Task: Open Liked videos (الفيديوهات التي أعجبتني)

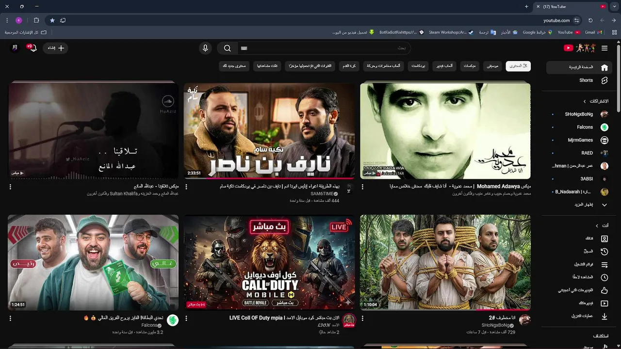Action: click(x=577, y=290)
